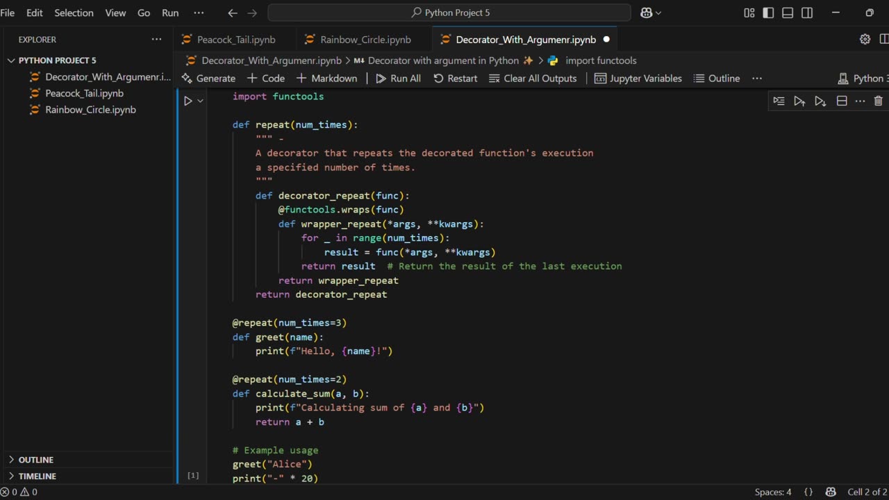Open Copilot status icon in status bar
The image size is (889, 500).
(x=831, y=492)
